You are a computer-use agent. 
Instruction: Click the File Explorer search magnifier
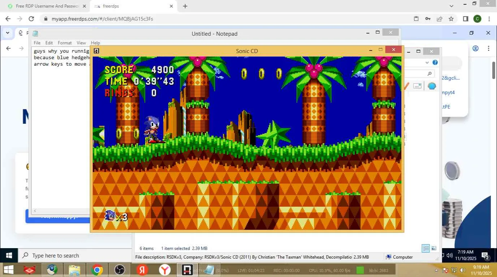[429, 74]
